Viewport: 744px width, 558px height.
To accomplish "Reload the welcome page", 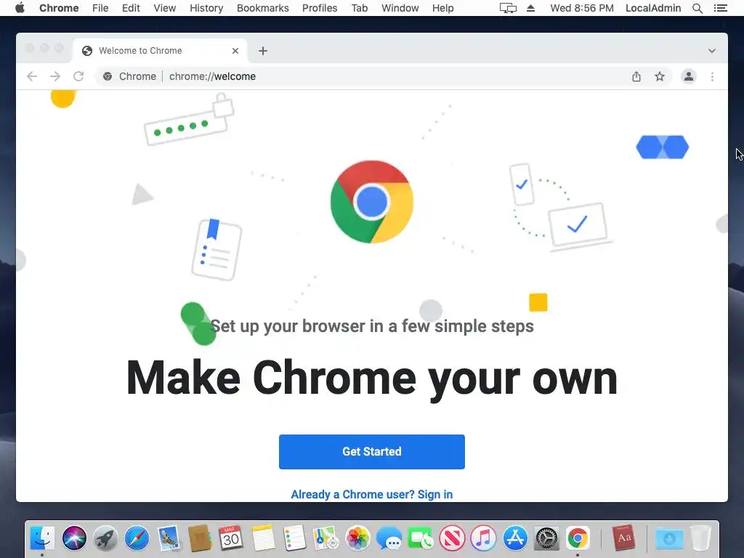I will 78,76.
